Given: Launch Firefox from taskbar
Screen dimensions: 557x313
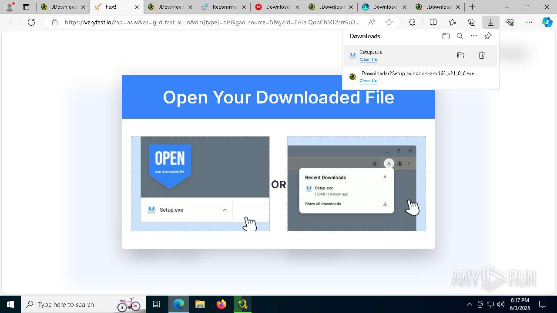Looking at the screenshot, I should point(221,304).
